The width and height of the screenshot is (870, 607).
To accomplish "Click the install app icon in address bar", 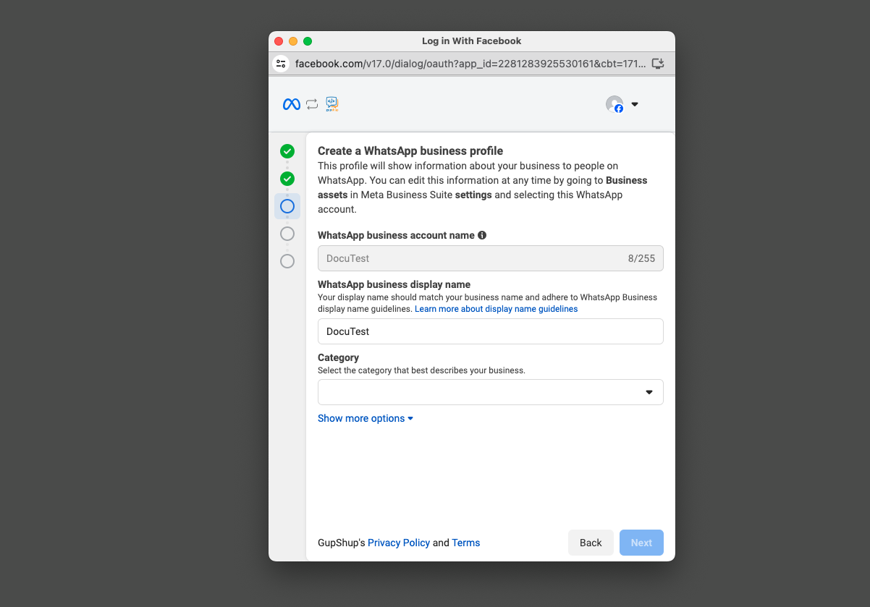I will click(658, 64).
